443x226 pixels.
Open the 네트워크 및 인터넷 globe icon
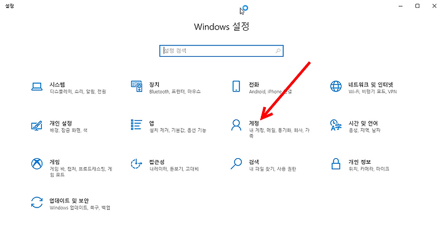(336, 86)
